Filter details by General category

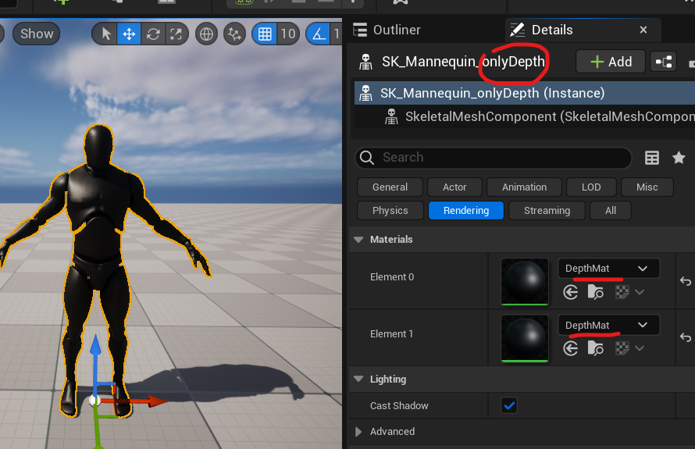click(390, 187)
